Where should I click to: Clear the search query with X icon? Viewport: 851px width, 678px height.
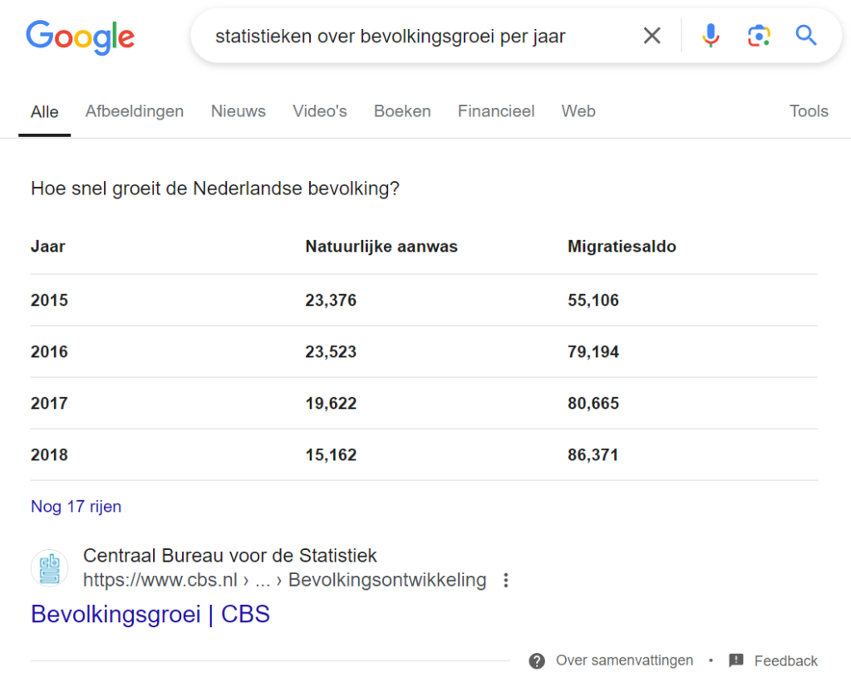(652, 36)
